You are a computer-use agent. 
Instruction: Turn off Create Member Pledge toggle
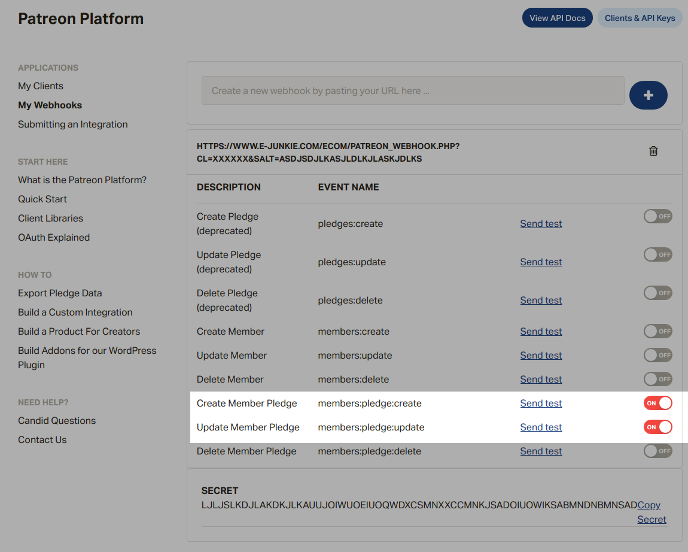click(657, 403)
